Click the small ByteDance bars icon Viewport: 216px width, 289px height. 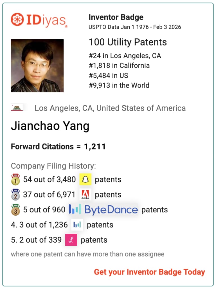[x=77, y=225]
